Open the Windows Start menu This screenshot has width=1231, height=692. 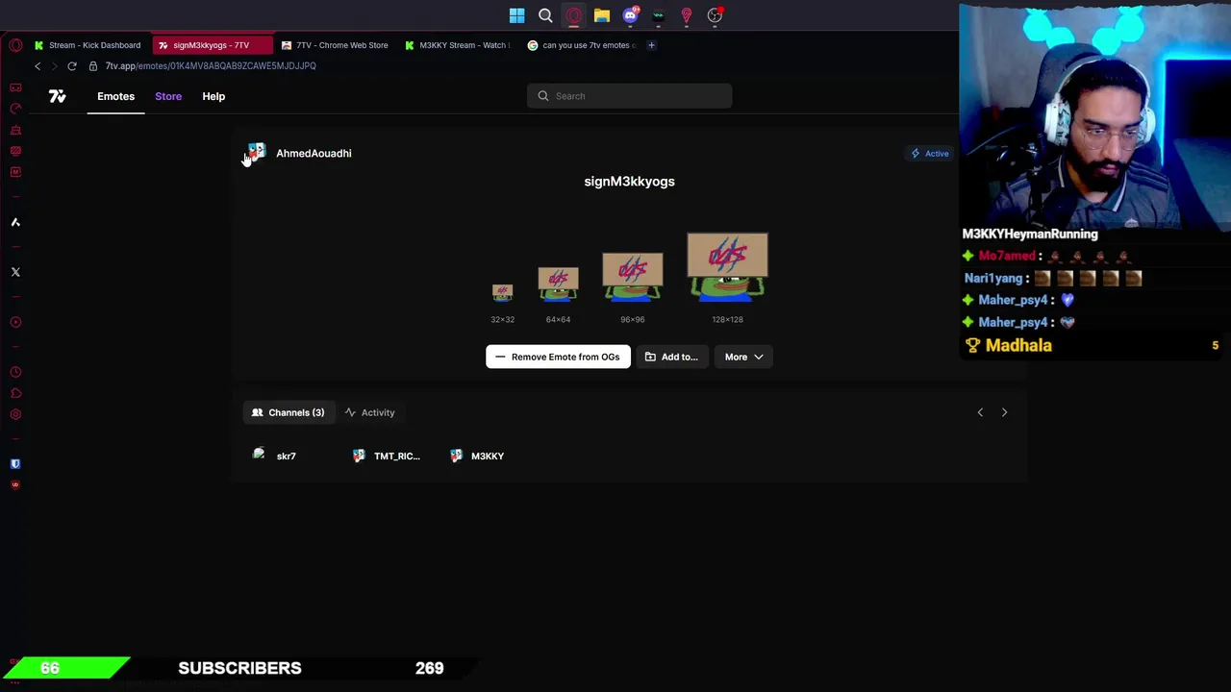[516, 15]
